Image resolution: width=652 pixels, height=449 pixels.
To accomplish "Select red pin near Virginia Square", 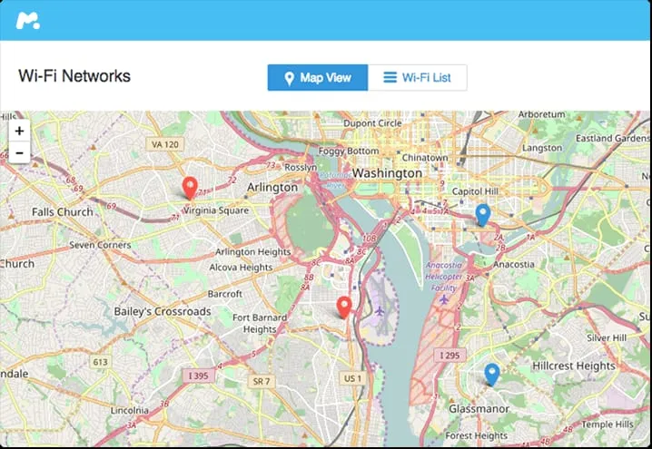I will pos(190,188).
